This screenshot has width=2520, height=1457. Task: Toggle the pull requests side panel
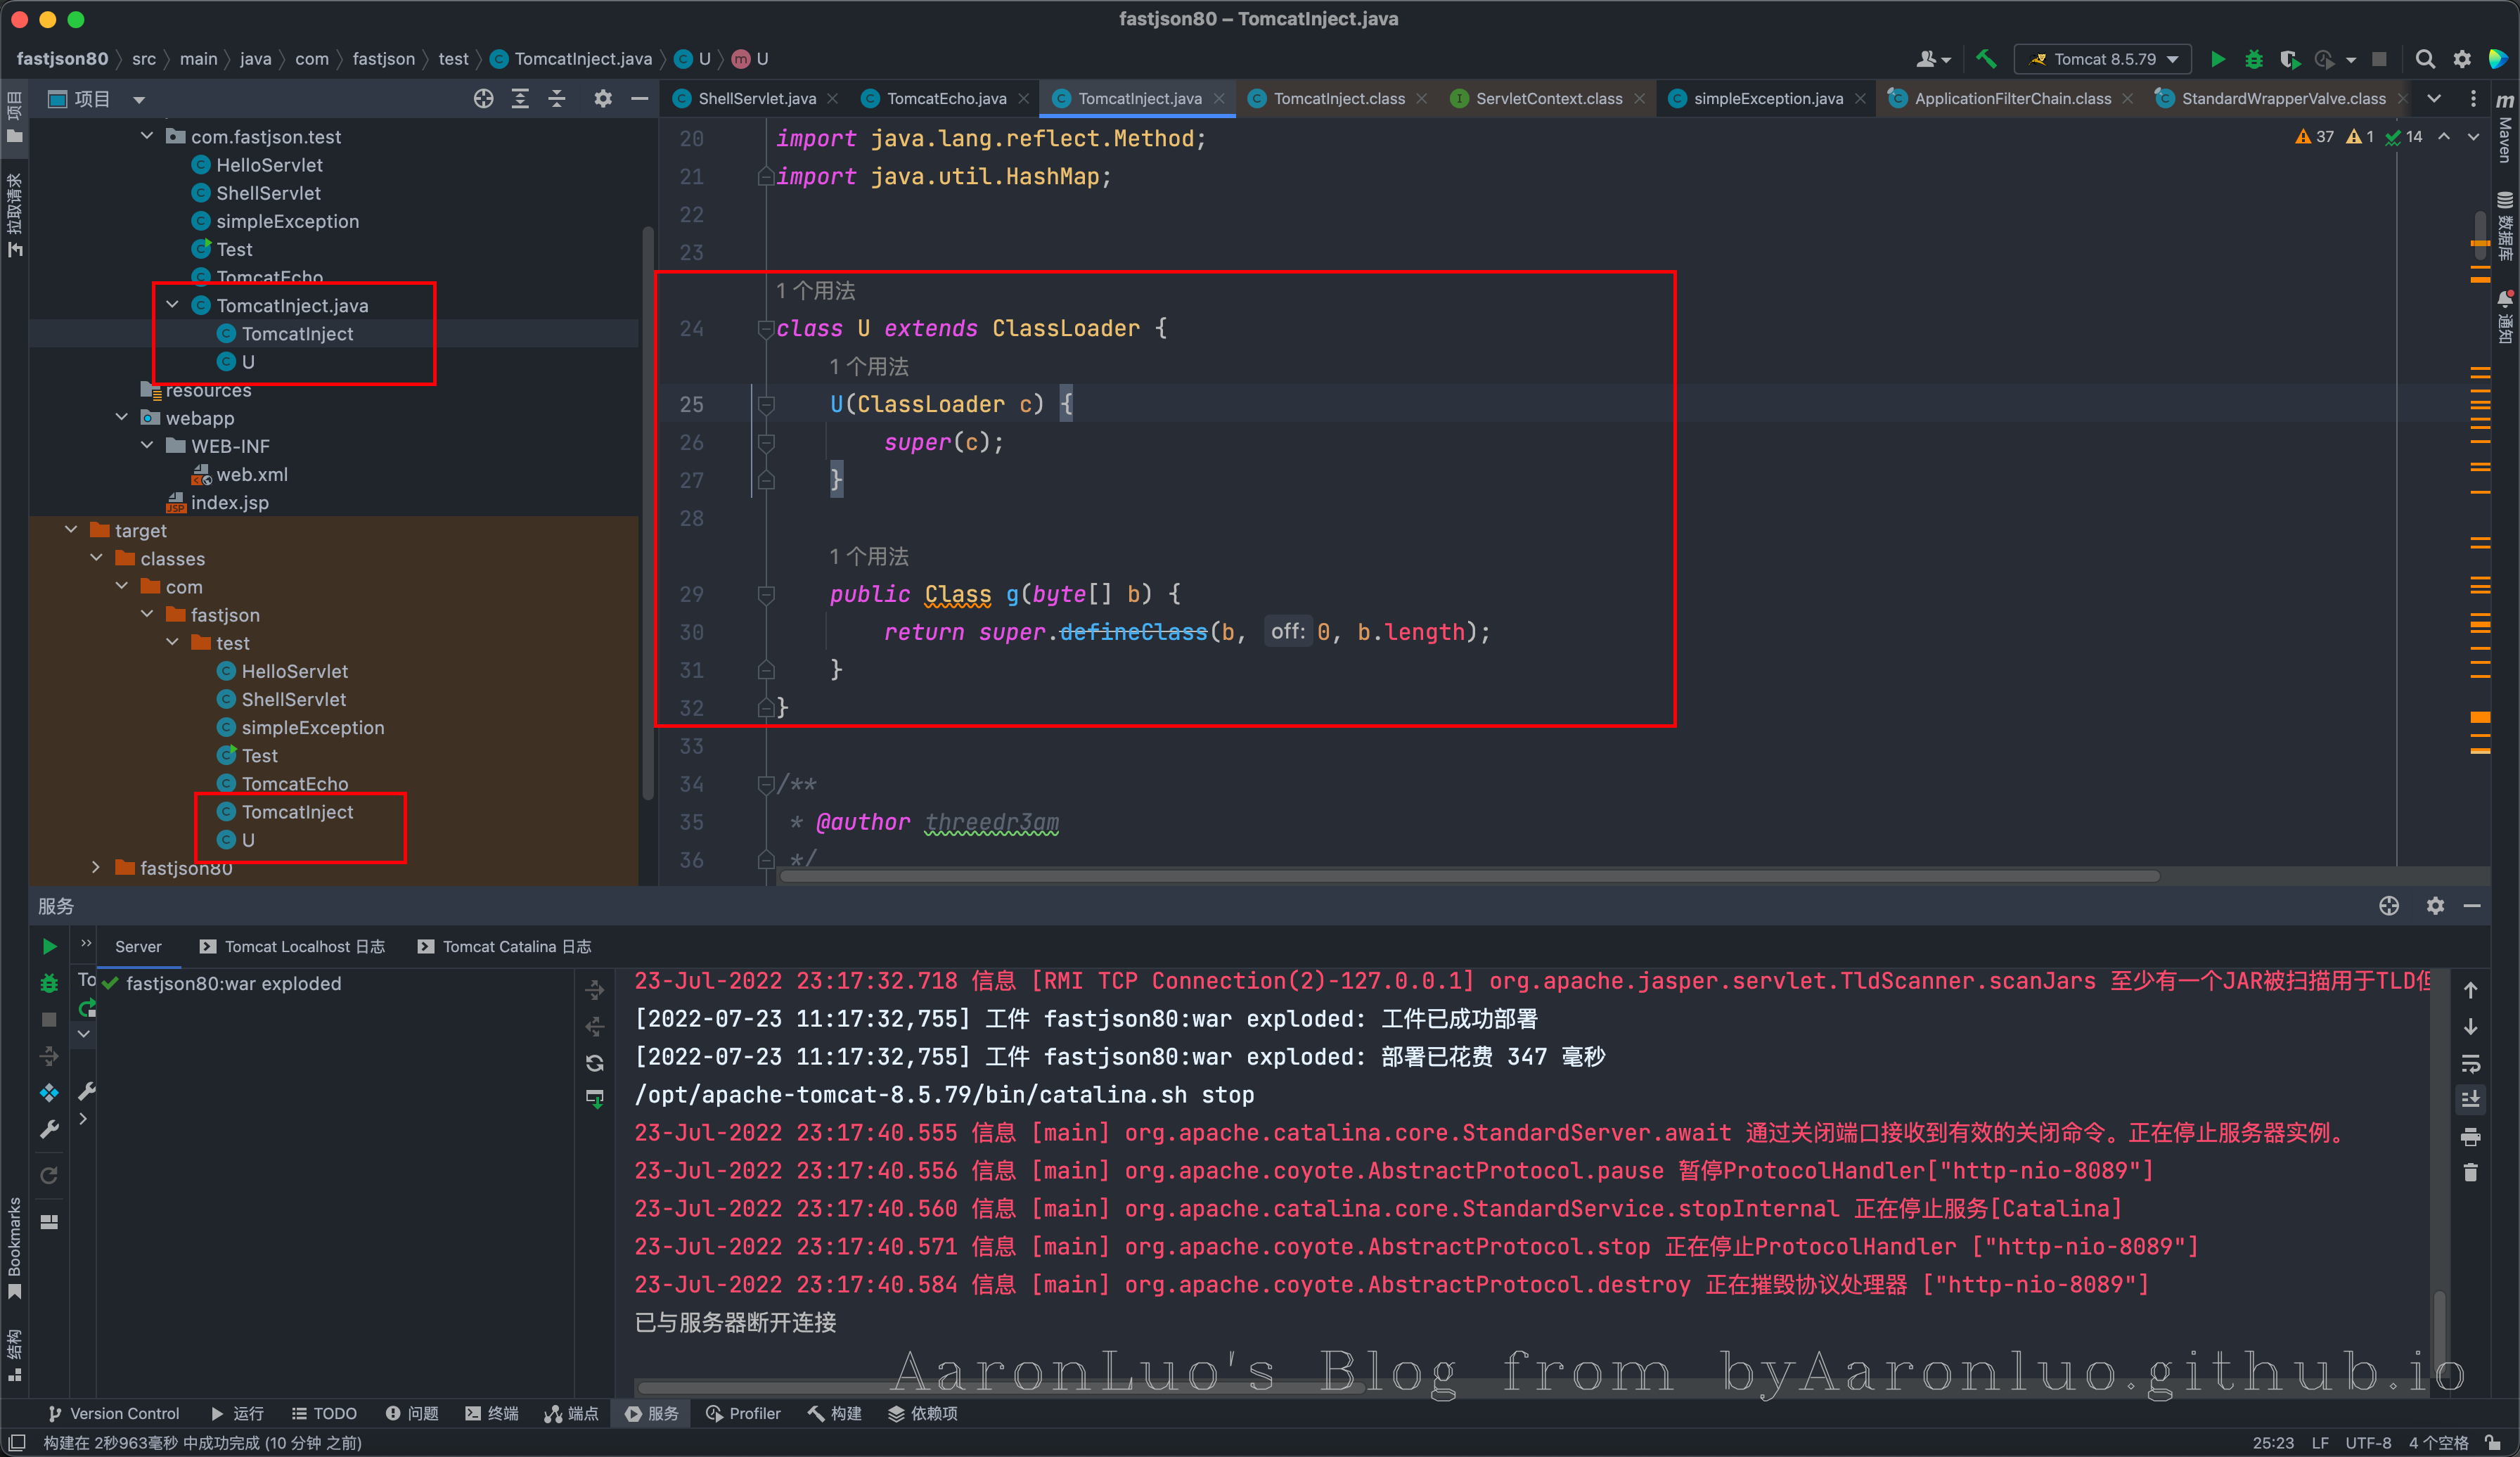click(x=14, y=214)
